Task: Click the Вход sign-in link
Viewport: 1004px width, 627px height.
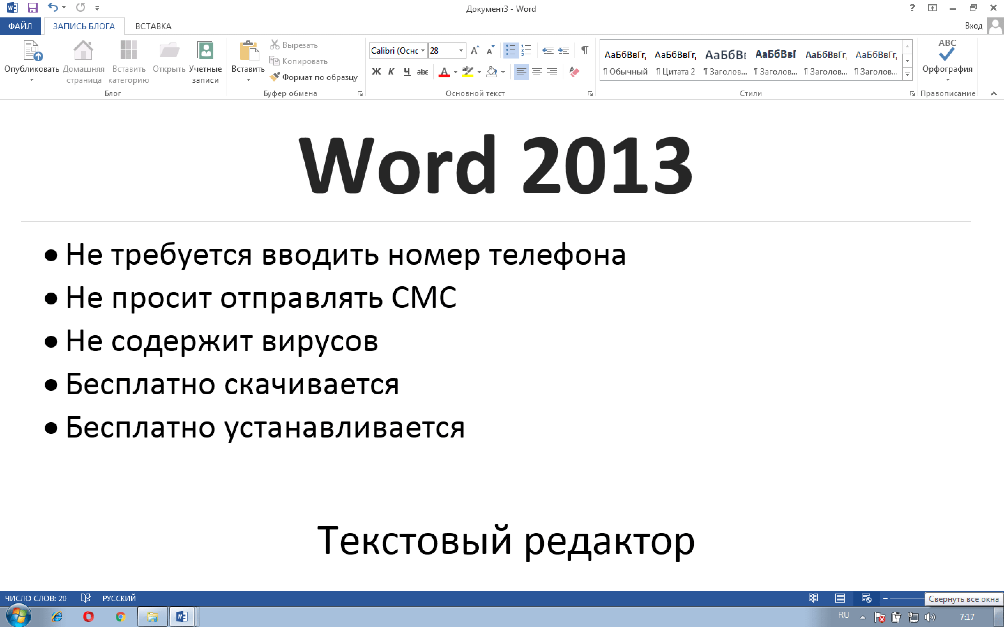Action: (x=973, y=26)
